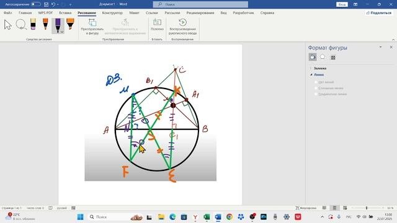Pick the orange pencil pen
The height and width of the screenshot is (223, 397).
[45, 24]
